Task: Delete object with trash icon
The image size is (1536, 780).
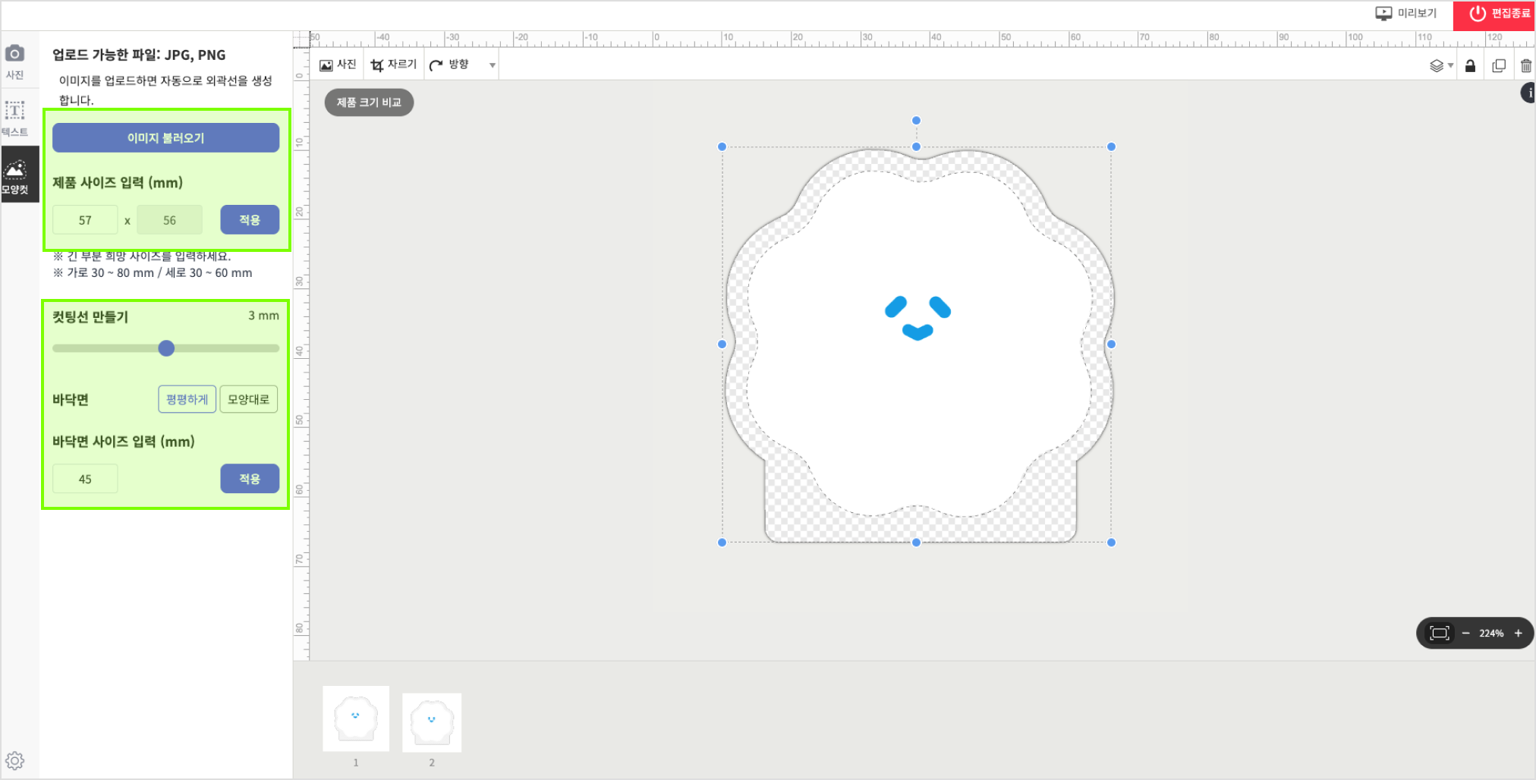Action: click(x=1525, y=66)
